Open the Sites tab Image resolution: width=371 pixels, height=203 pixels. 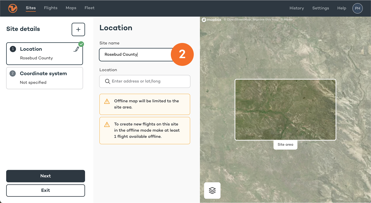(31, 8)
